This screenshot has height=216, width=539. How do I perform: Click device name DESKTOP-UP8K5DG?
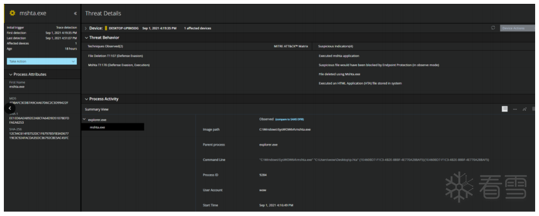(x=124, y=28)
